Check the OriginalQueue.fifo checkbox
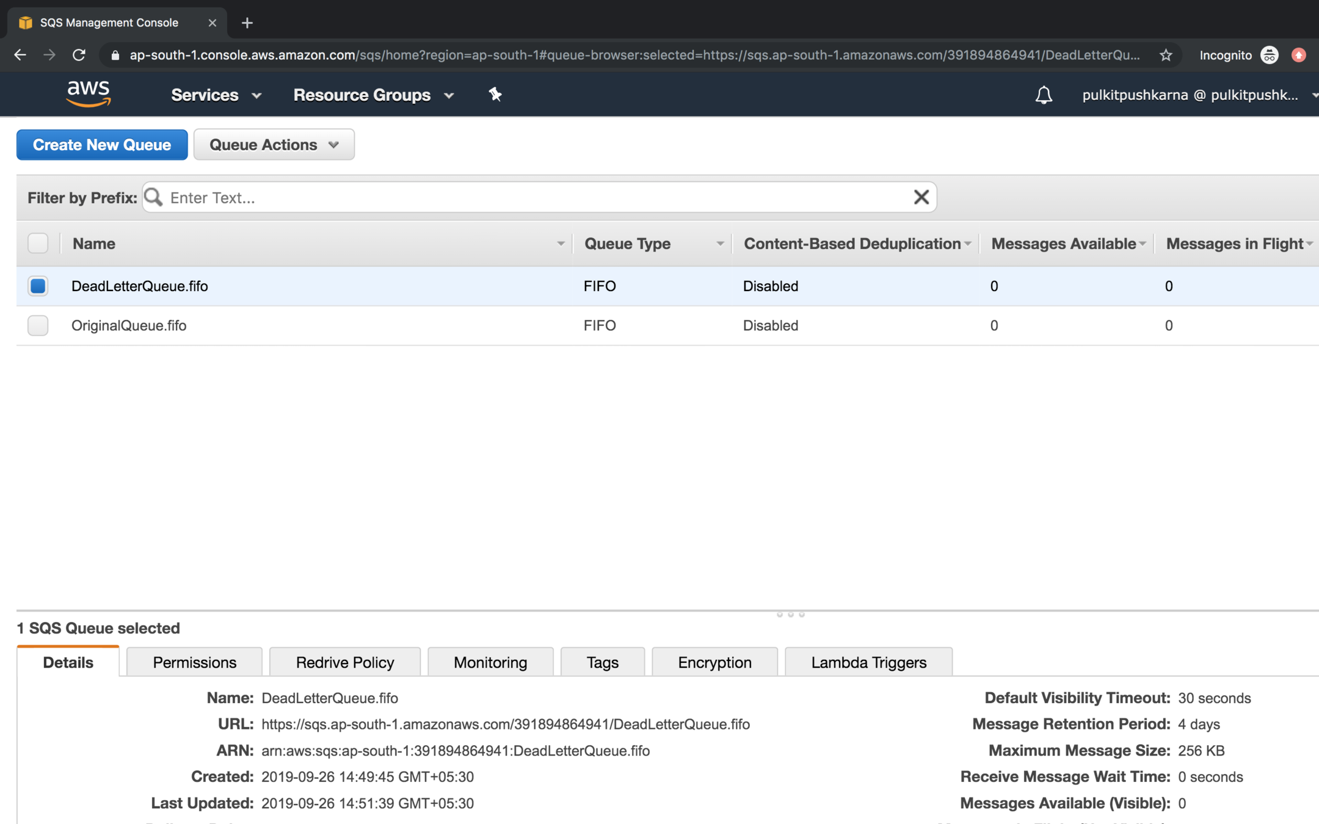The image size is (1319, 824). click(38, 325)
